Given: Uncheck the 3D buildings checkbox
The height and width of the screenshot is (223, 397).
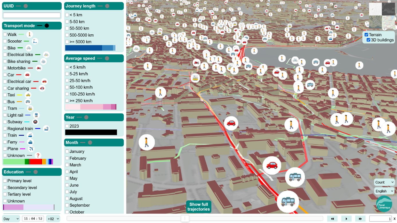Looking at the screenshot, I should coord(368,40).
